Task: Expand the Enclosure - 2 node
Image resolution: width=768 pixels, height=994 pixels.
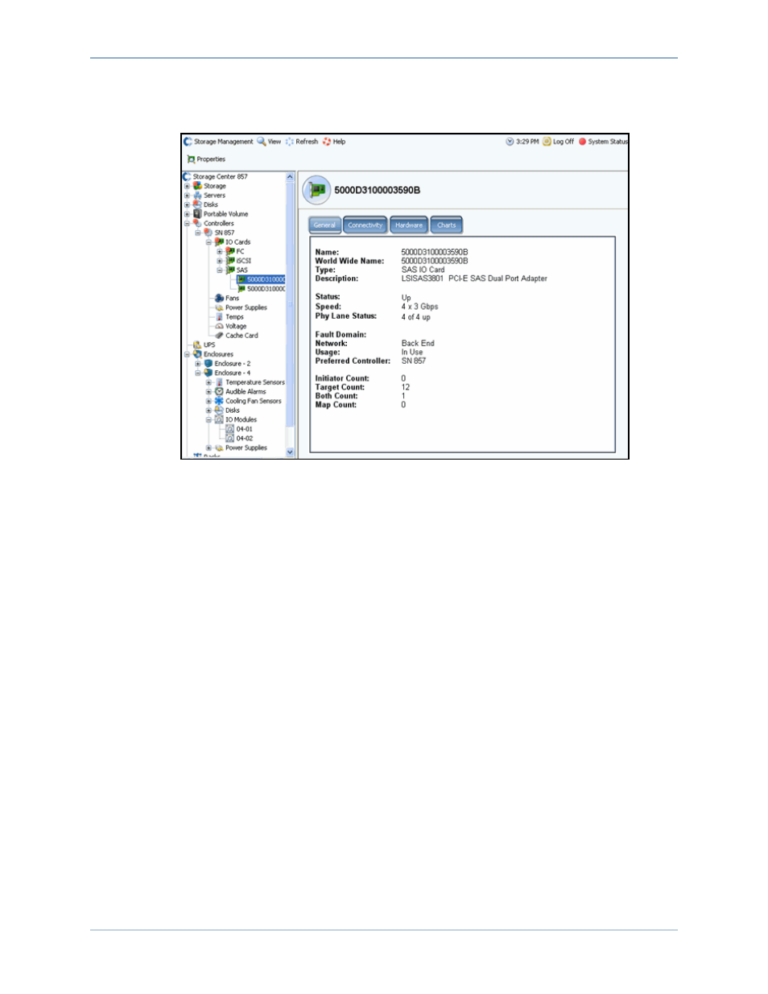Action: [198, 364]
